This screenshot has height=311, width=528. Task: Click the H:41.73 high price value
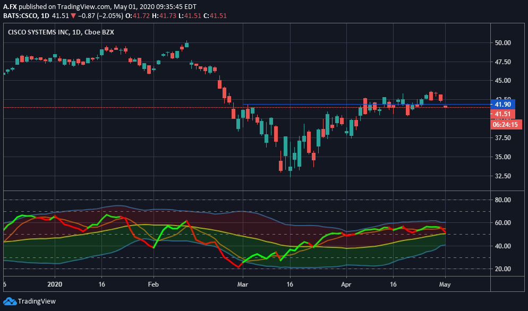click(164, 16)
